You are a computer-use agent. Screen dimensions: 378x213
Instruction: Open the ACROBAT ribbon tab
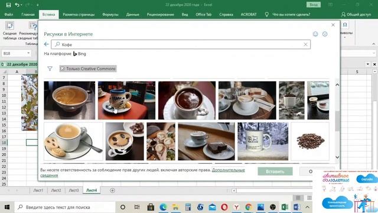tap(249, 14)
